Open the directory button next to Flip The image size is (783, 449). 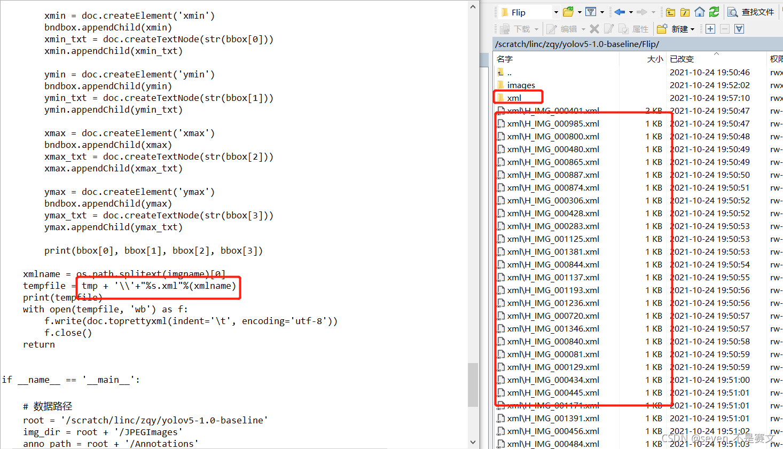[x=568, y=12]
